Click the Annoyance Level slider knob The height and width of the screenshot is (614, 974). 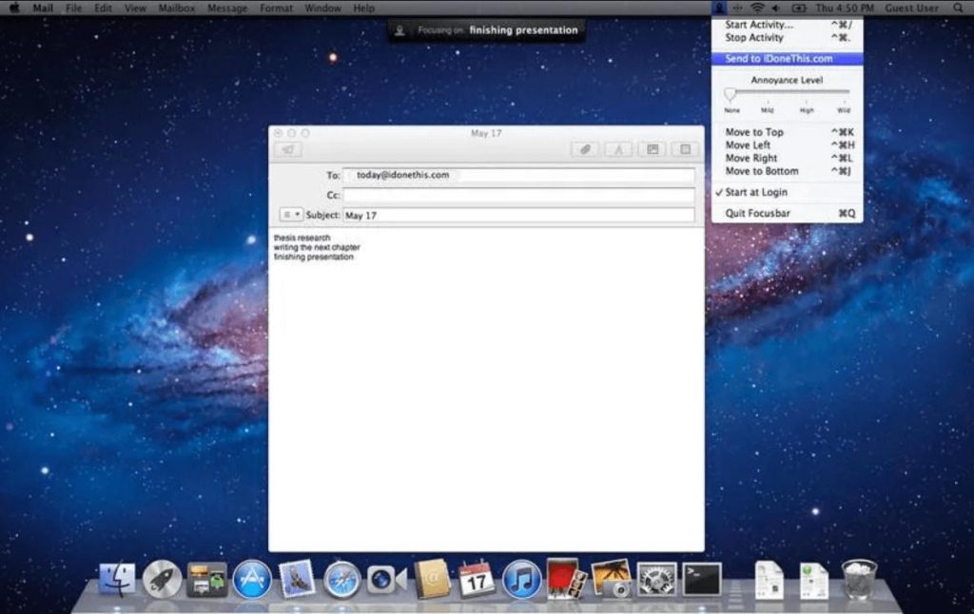(x=730, y=94)
